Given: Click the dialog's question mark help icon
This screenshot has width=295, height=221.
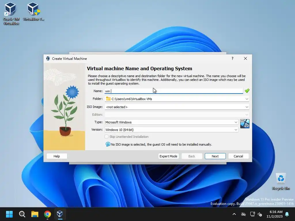Looking at the screenshot, I should coord(232,58).
